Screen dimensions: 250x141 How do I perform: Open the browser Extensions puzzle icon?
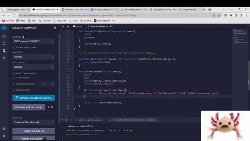click(x=231, y=15)
